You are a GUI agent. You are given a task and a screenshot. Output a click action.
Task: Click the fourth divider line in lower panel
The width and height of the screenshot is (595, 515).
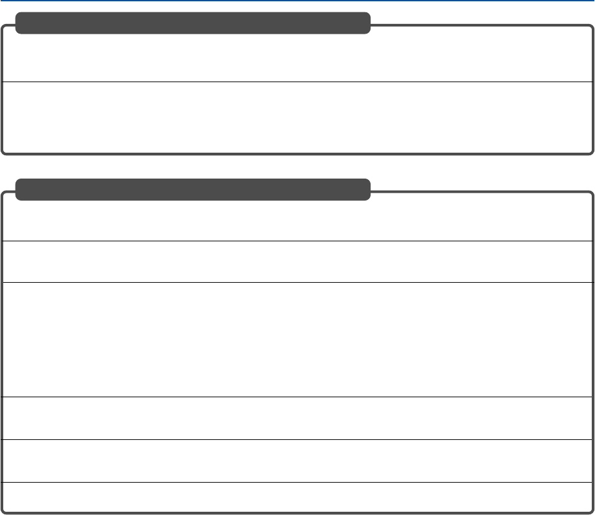tap(297, 439)
